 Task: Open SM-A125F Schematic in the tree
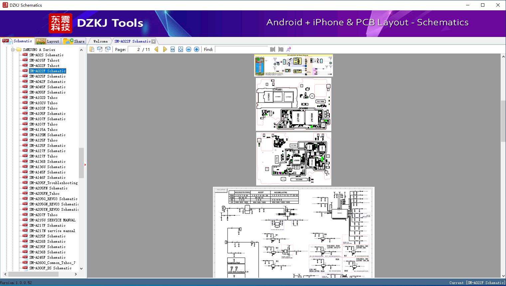click(x=47, y=145)
